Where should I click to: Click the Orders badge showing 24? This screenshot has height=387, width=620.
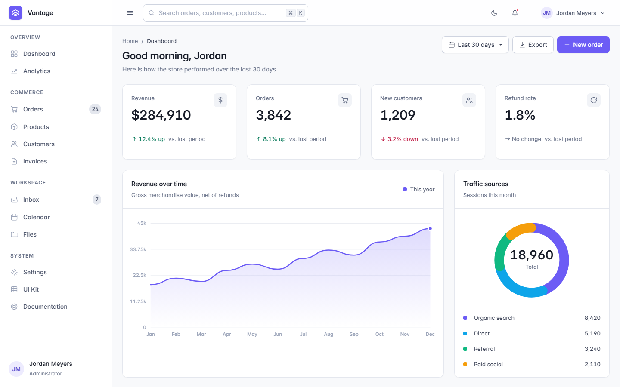[95, 109]
